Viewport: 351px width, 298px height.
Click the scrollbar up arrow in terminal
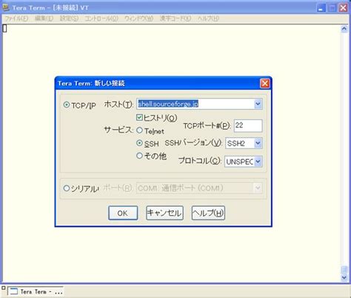[x=344, y=29]
